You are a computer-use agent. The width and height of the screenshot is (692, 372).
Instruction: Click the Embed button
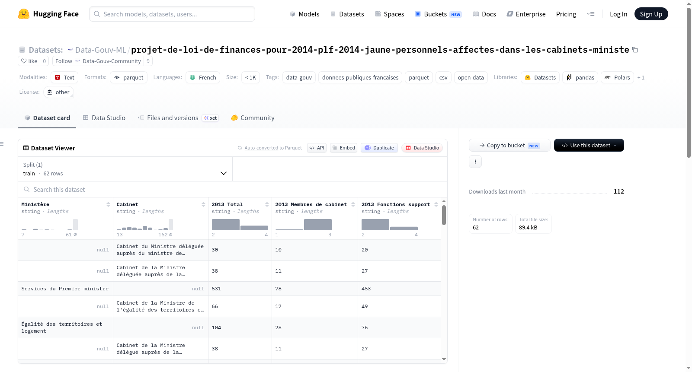coord(344,148)
